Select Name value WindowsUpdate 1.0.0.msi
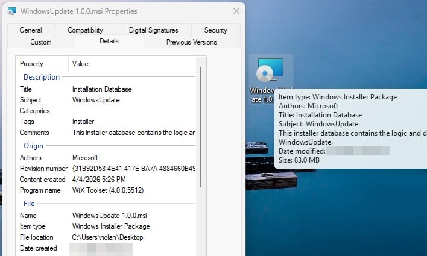Viewport: 427px width, 256px height. 110,216
